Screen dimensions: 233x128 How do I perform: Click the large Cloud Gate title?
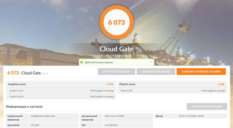point(116,49)
